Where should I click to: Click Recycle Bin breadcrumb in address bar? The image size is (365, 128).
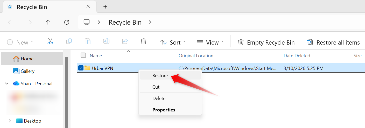[x=125, y=22]
